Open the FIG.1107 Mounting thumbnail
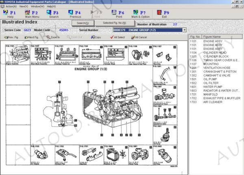This screenshot has width=244, height=175. coord(165,55)
